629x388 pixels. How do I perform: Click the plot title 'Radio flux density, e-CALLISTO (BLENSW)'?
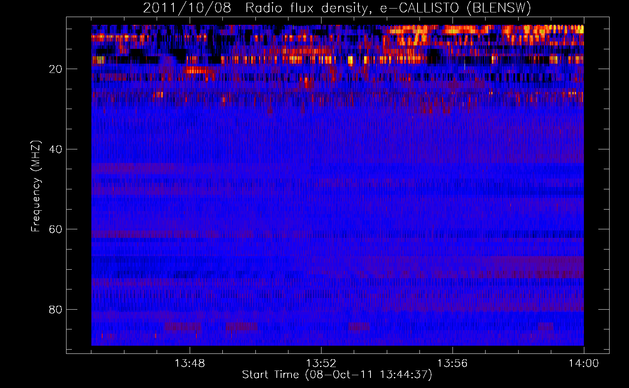(388, 8)
